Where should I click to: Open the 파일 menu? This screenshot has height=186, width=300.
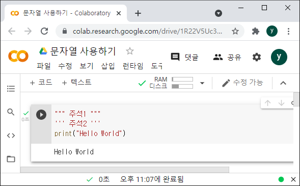(x=44, y=66)
